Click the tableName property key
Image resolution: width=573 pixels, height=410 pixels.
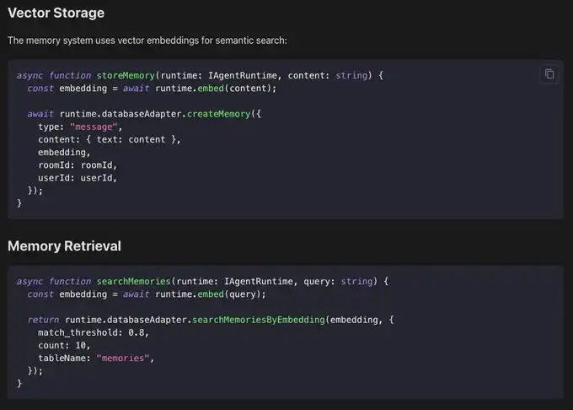63,358
